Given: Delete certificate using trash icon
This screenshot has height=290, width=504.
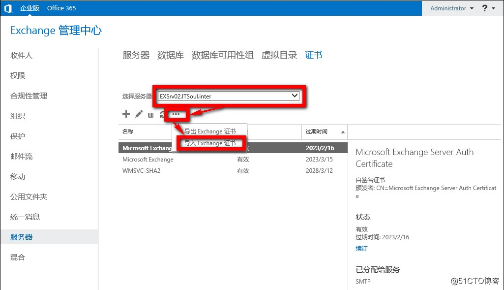Looking at the screenshot, I should click(151, 114).
